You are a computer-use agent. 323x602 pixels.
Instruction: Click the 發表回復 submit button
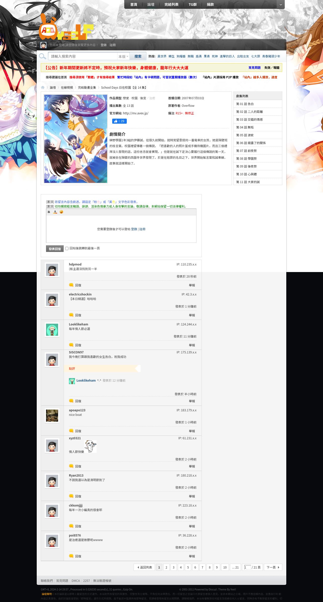click(x=55, y=249)
